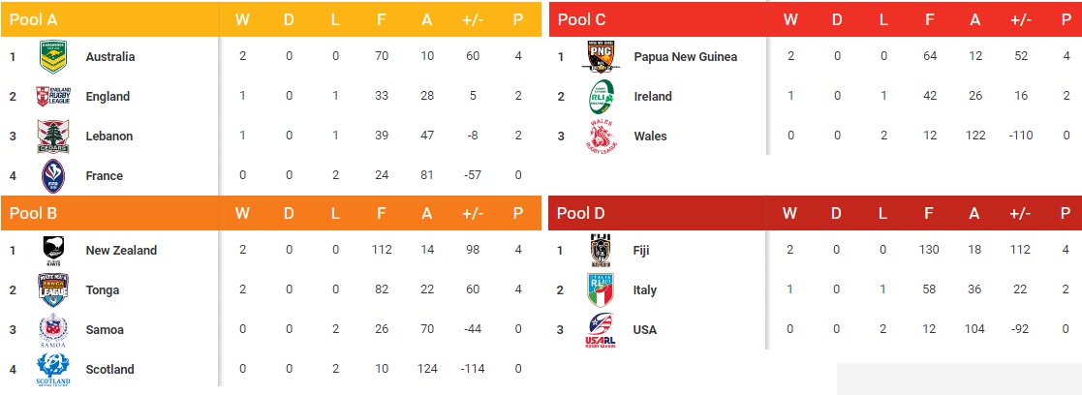Click the Australia Kangaroos team logo
Viewport: 1082px width, 395px height.
pyautogui.click(x=52, y=56)
